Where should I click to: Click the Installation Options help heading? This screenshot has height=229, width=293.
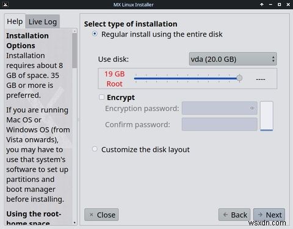point(27,41)
